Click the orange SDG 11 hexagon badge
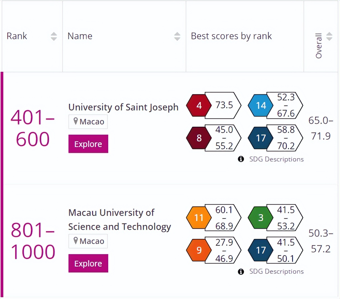Screen dimensions: 340x299 pyautogui.click(x=199, y=218)
